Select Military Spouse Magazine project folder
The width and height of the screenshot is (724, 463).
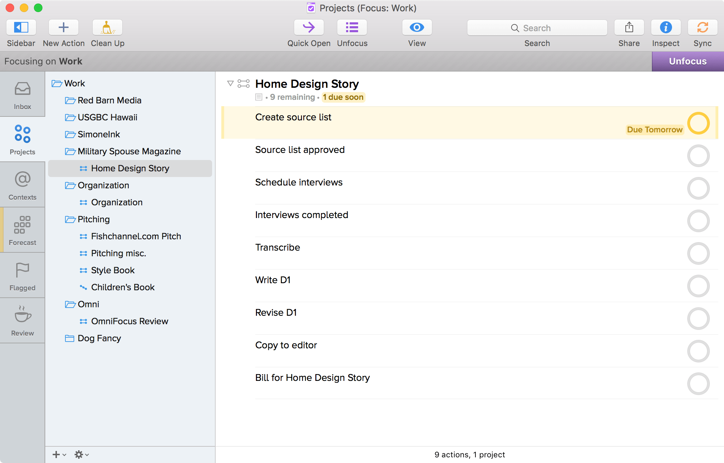point(128,152)
